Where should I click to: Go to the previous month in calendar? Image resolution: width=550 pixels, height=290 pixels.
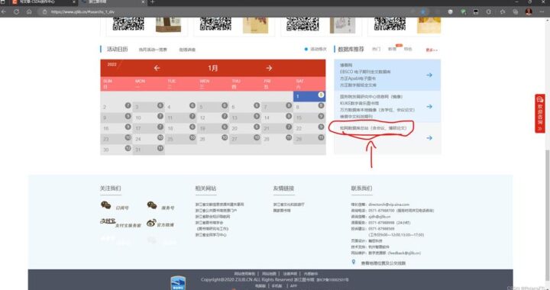tap(157, 68)
